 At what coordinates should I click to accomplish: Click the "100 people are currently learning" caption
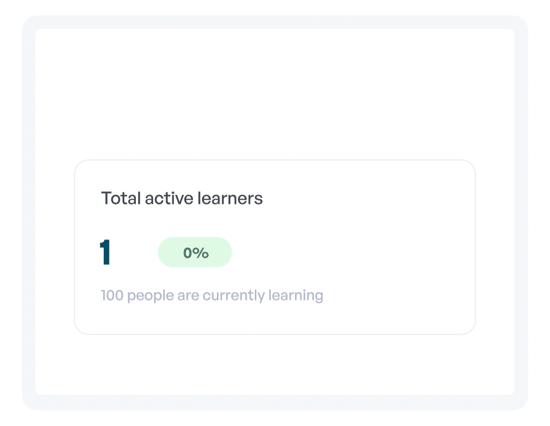[x=212, y=295]
